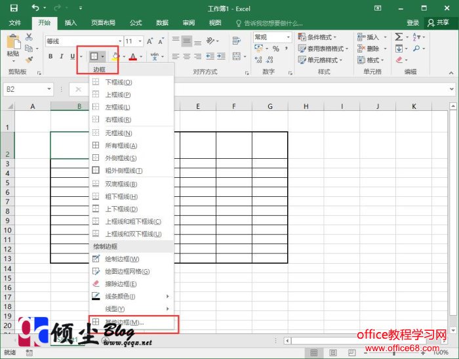Align text to the left

coord(176,56)
